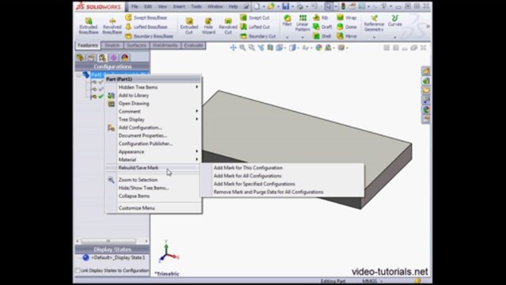
Task: Expand the Tree Display submenu arrow
Action: click(196, 119)
